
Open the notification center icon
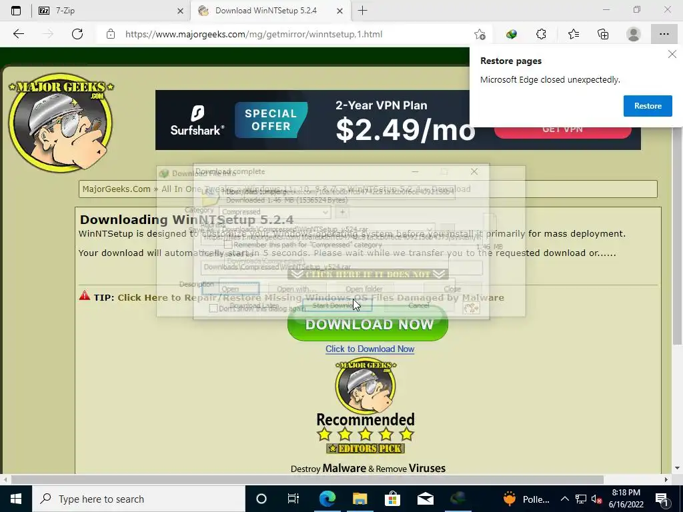point(662,499)
